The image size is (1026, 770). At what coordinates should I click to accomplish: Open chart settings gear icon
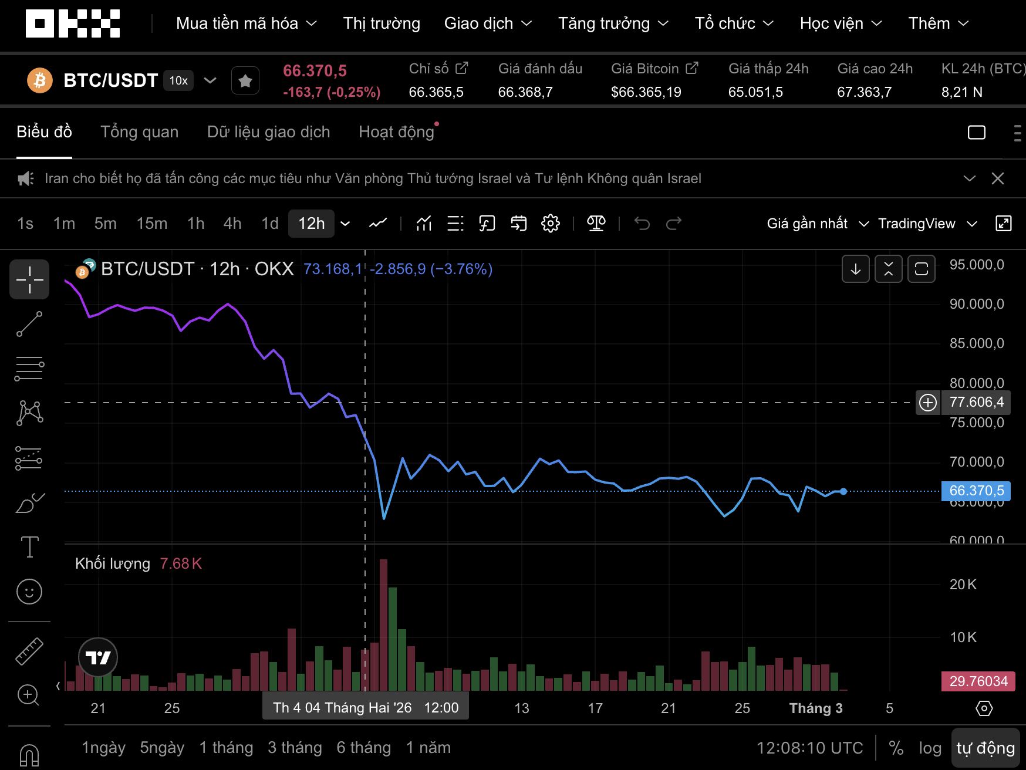(x=551, y=224)
